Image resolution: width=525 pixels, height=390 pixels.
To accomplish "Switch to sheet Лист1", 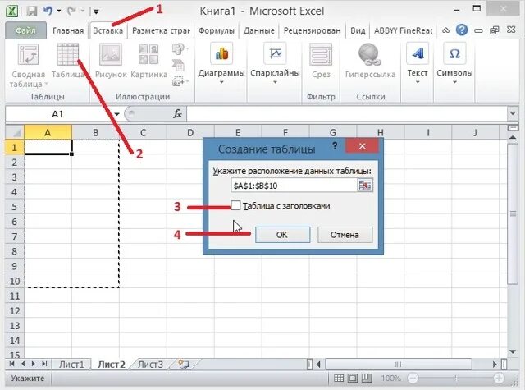I will (71, 365).
